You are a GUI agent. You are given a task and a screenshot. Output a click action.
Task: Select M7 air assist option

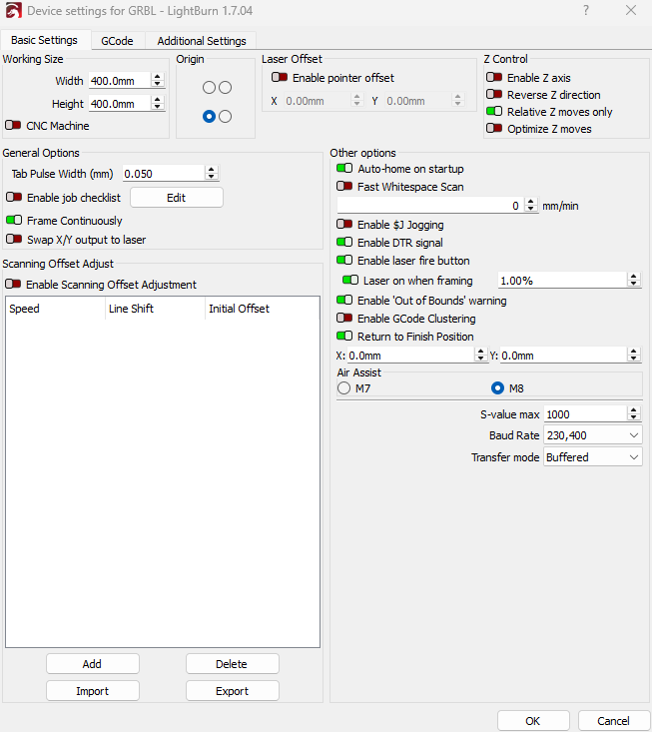point(343,387)
